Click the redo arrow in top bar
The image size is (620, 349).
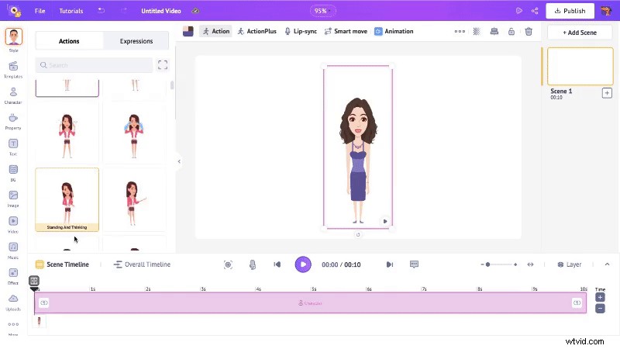click(x=124, y=11)
